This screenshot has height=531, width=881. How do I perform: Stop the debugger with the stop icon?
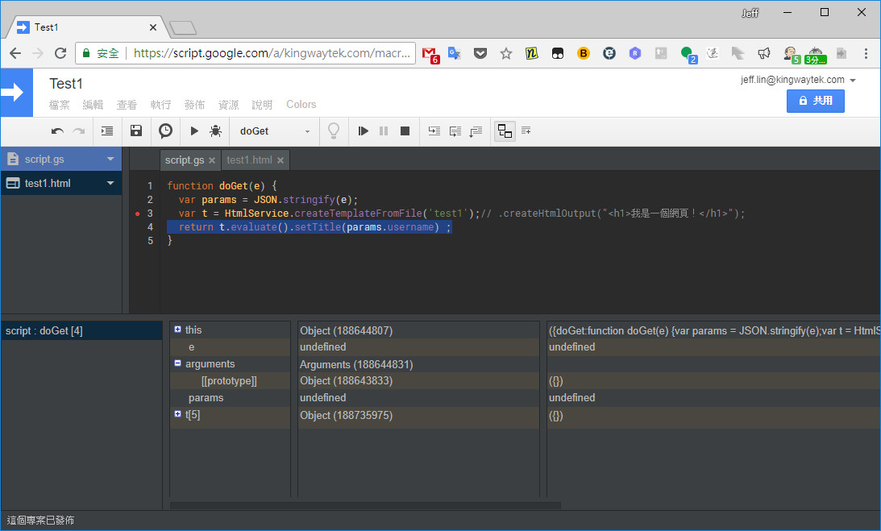click(x=405, y=131)
